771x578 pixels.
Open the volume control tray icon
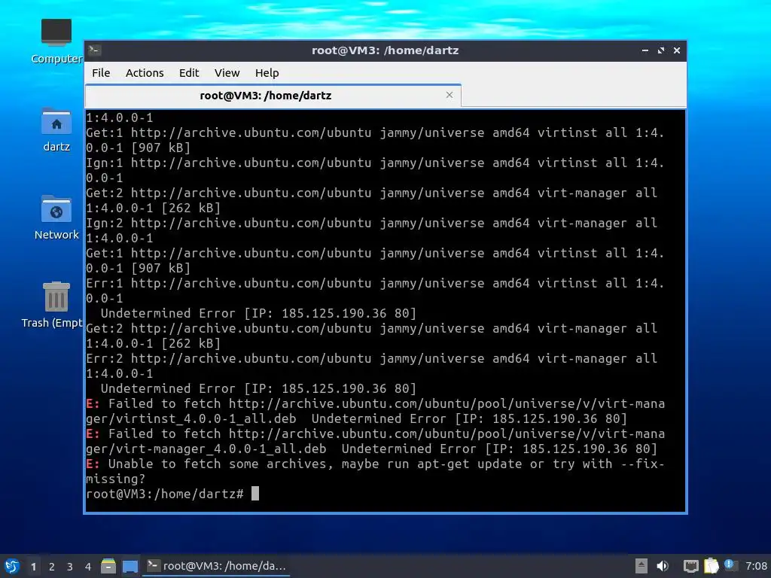(x=663, y=566)
